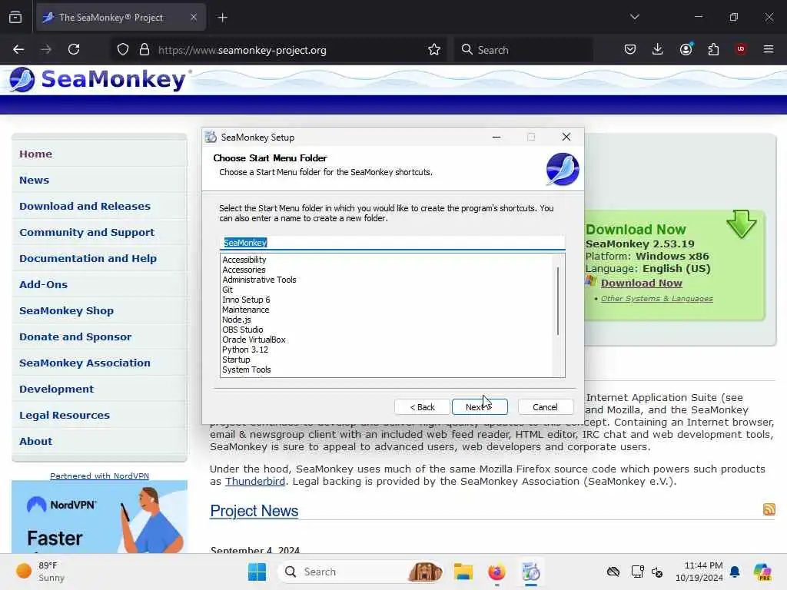Bookmark this page with the star
The height and width of the screenshot is (590, 787).
point(434,50)
